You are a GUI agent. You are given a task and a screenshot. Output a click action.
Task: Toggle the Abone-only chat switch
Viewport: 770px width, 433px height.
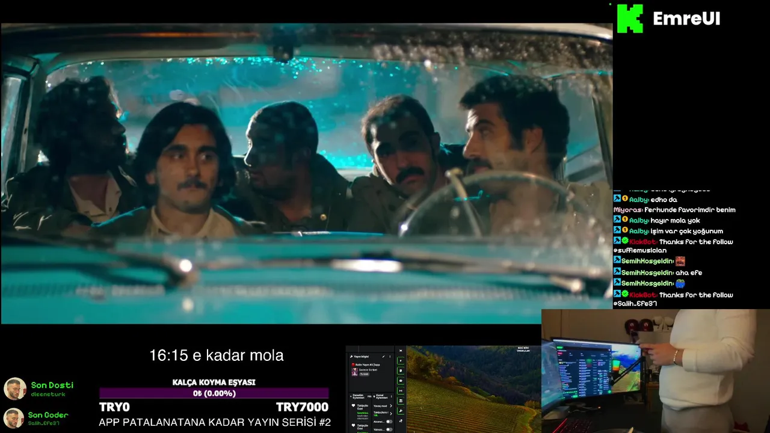[x=389, y=422]
